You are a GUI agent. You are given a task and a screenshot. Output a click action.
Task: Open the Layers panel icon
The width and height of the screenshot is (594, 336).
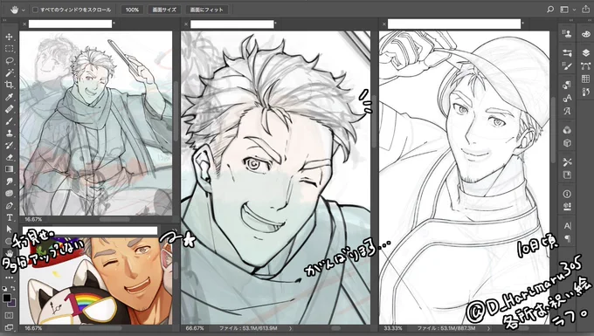click(585, 53)
